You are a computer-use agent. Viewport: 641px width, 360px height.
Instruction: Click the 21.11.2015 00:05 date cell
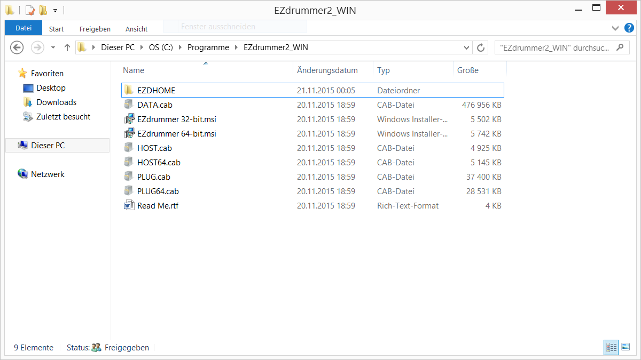(x=326, y=91)
